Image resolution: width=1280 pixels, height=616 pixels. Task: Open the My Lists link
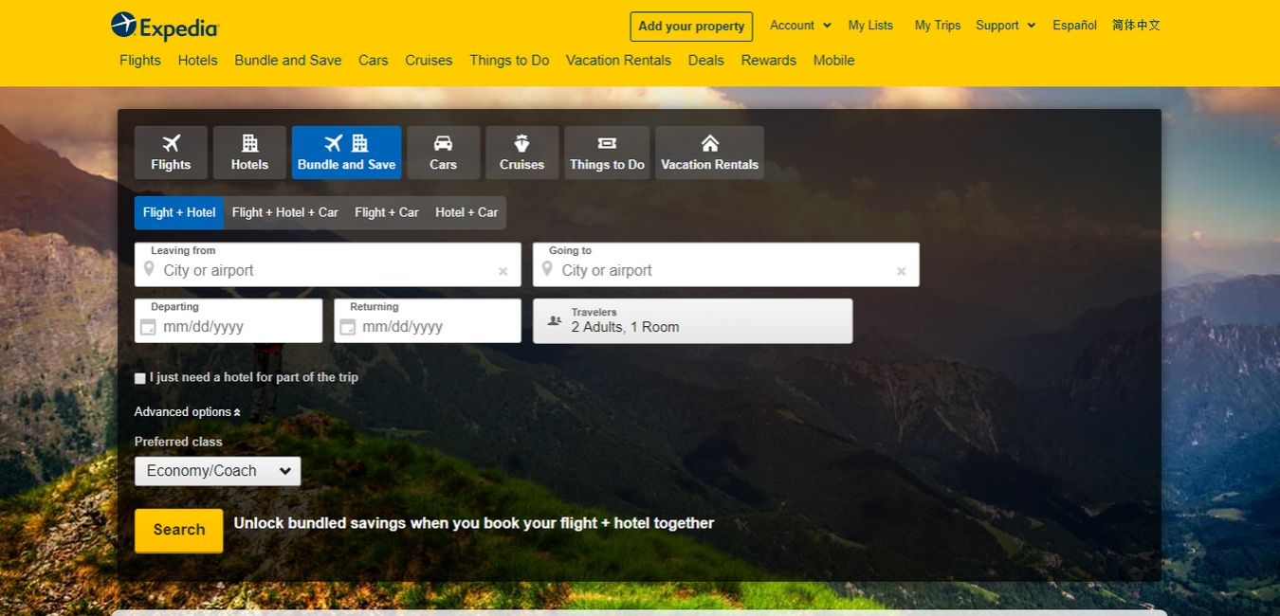click(x=870, y=26)
